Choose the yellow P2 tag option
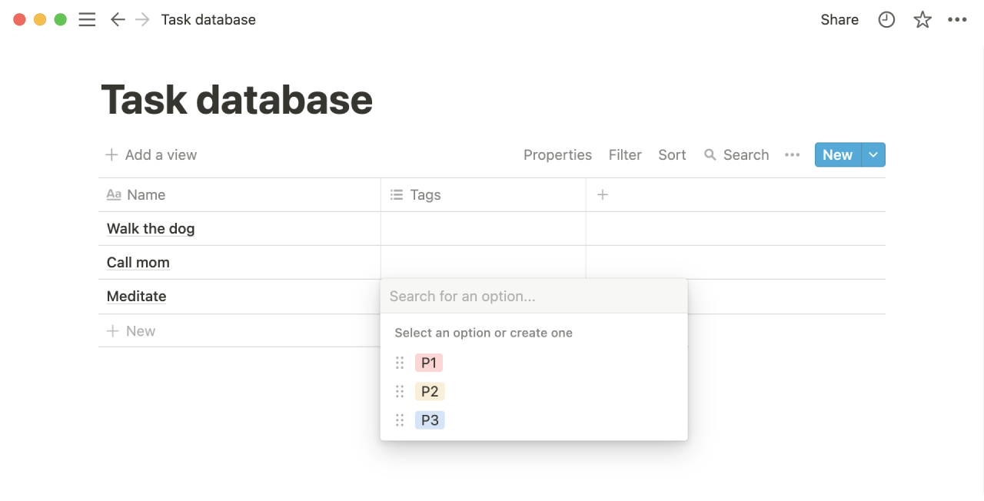Image resolution: width=984 pixels, height=501 pixels. [x=430, y=392]
